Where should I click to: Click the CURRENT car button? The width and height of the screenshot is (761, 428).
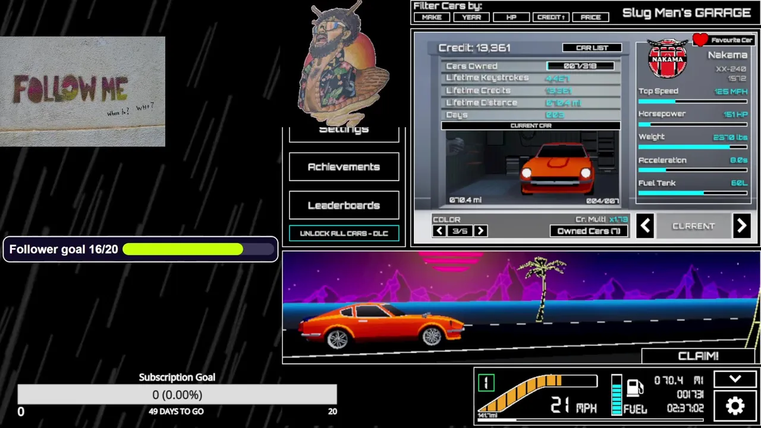click(x=693, y=226)
